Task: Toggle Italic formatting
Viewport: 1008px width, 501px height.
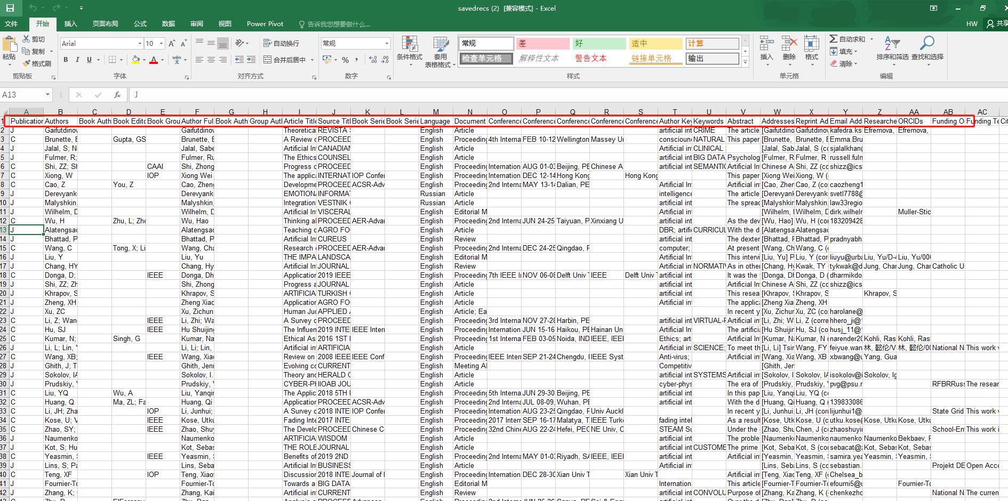Action: pyautogui.click(x=77, y=60)
